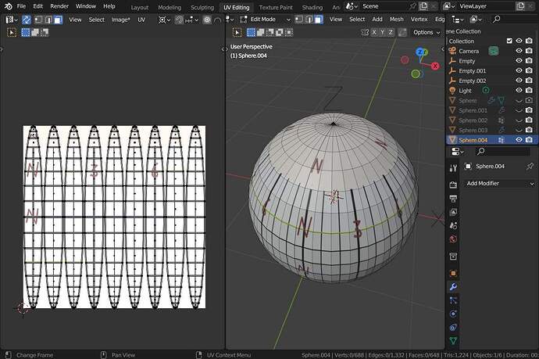Toggle X mirror in the viewport header

(x=374, y=32)
